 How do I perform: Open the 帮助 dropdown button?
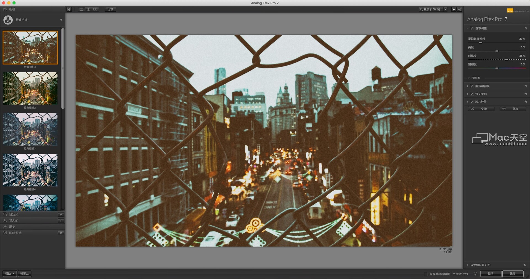point(10,274)
